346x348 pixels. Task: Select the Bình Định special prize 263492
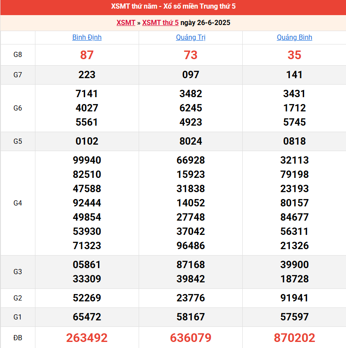coord(87,338)
